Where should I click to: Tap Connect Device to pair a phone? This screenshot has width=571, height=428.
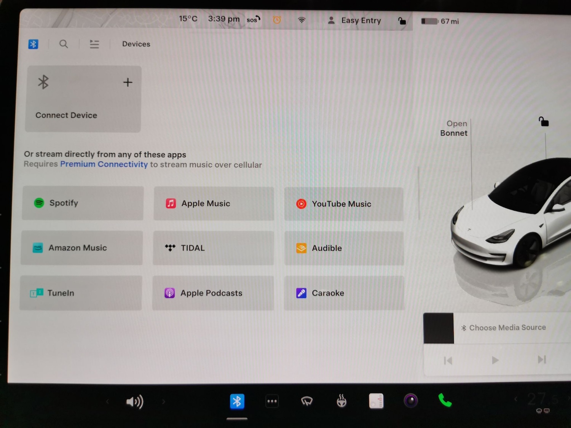[83, 99]
